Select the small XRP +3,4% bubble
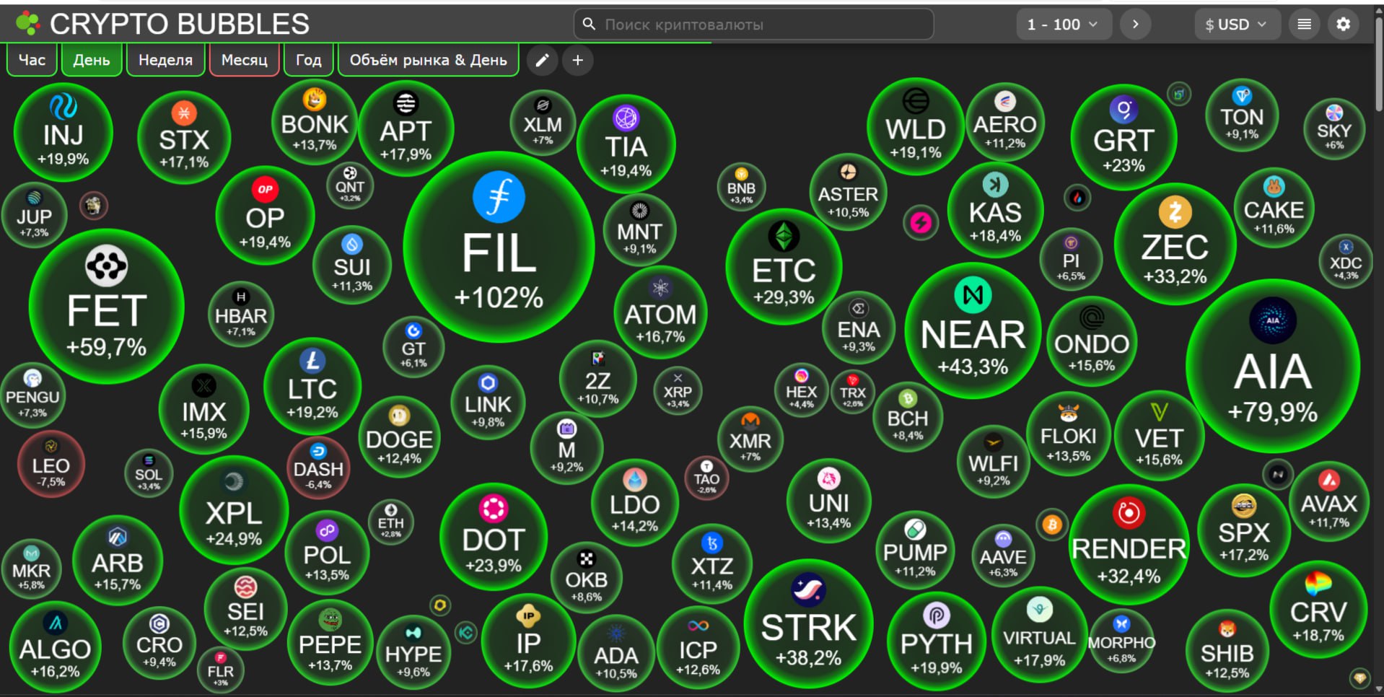The height and width of the screenshot is (697, 1384). (678, 390)
